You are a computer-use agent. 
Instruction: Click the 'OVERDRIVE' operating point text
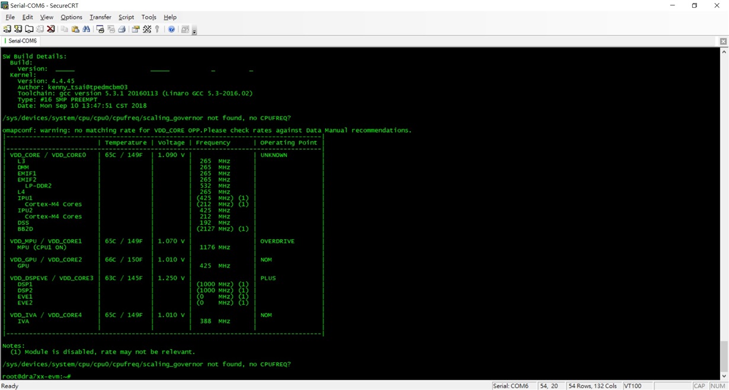coord(277,241)
